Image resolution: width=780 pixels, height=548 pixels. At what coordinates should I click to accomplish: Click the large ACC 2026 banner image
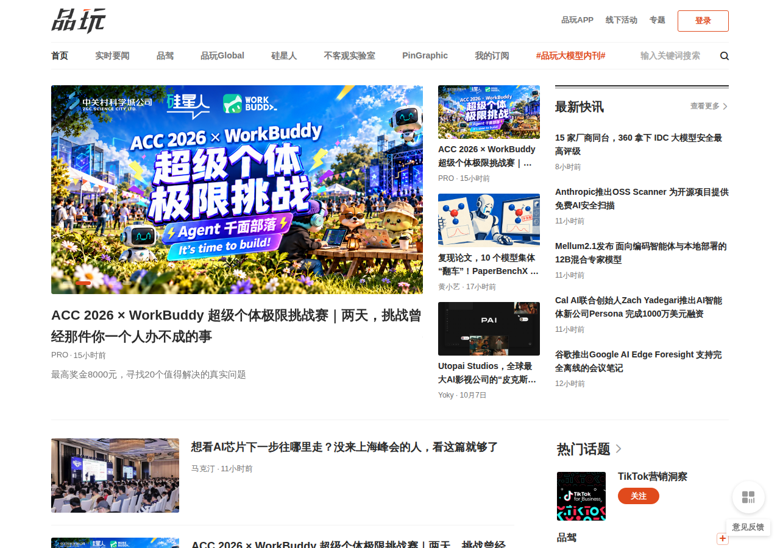pyautogui.click(x=237, y=189)
